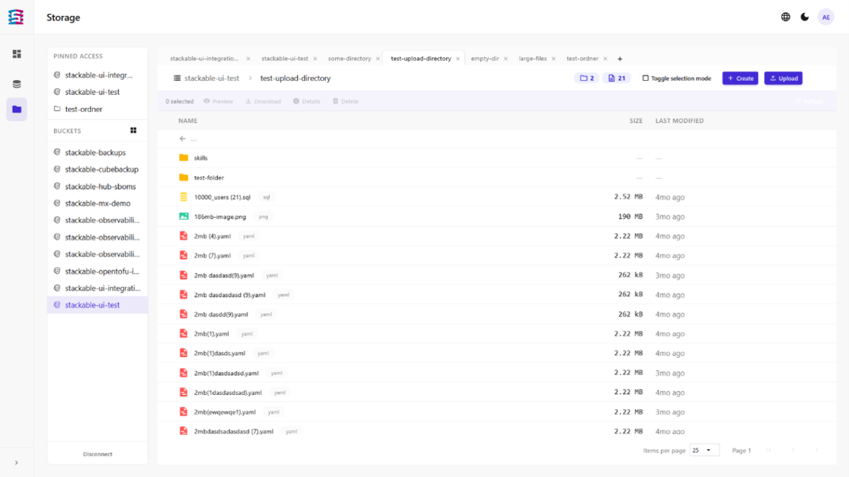The image size is (849, 477).
Task: Click the Upload button
Action: click(783, 78)
